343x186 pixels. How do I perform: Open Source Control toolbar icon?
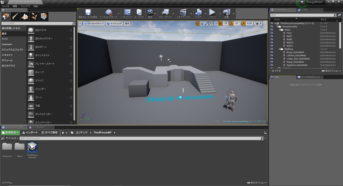[x=109, y=12]
